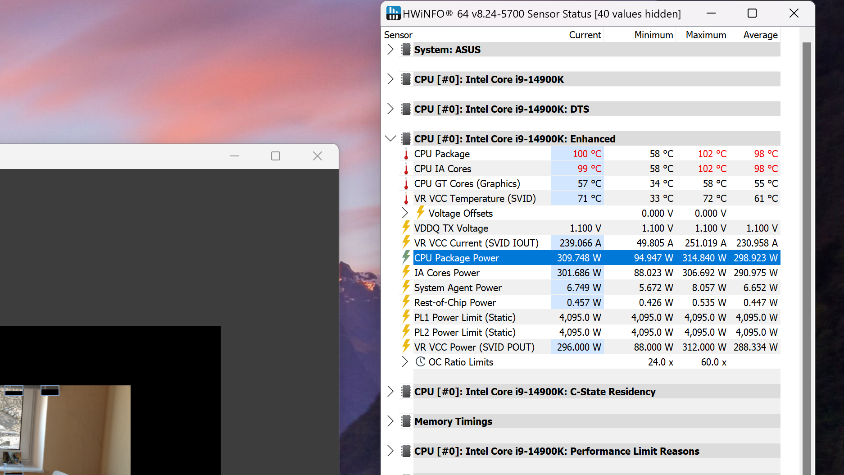Expand the Memory Timings group
Viewport: 844px width, 475px height.
tap(390, 421)
